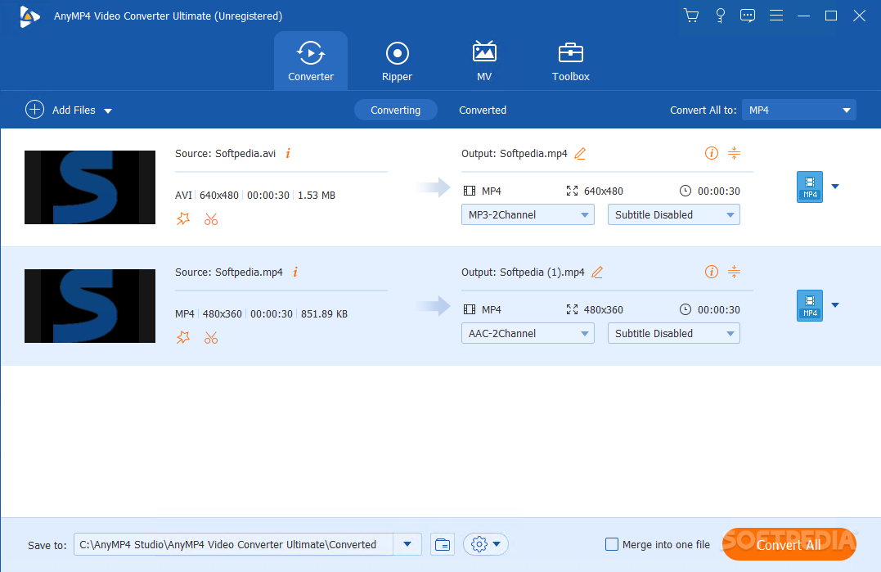Click the MP4 format icon for the first file
Screen dimensions: 881x572
(x=809, y=187)
